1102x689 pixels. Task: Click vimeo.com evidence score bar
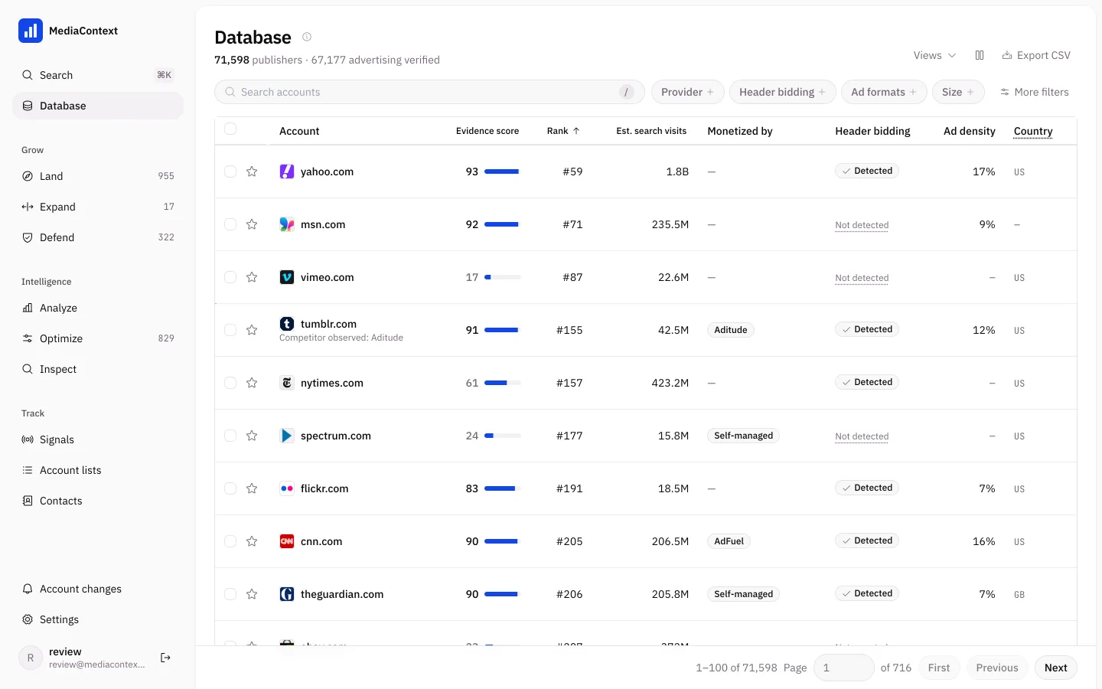click(x=502, y=277)
